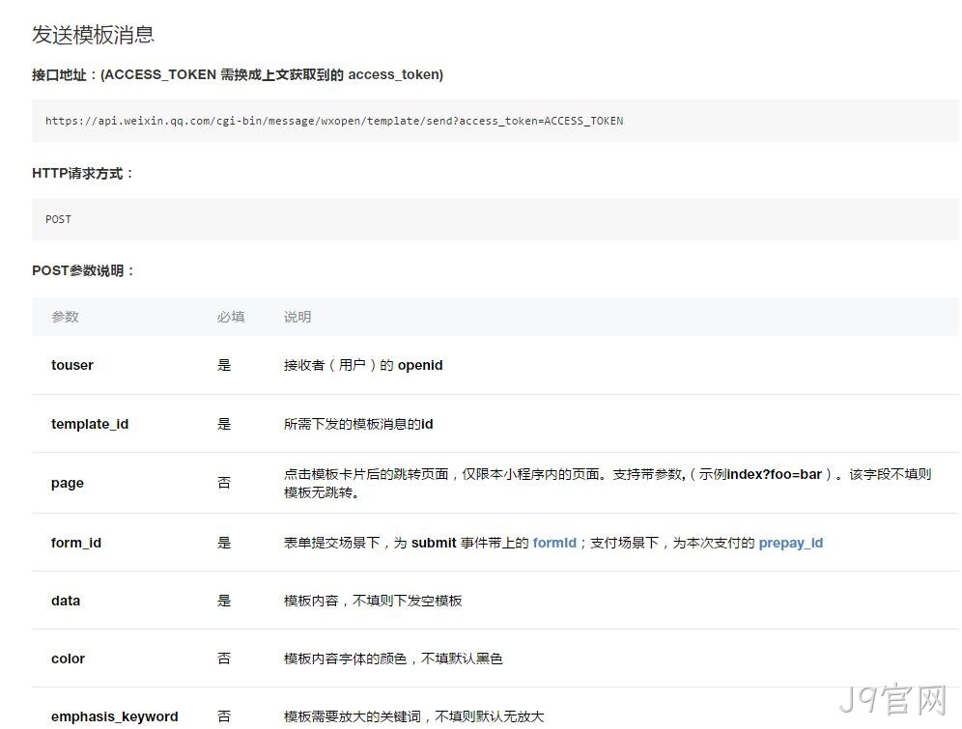This screenshot has width=962, height=729.
Task: Click 否 in the color row
Action: pyautogui.click(x=224, y=659)
